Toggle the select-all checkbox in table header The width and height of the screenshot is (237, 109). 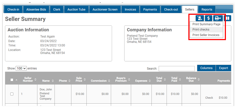pyautogui.click(x=12, y=80)
